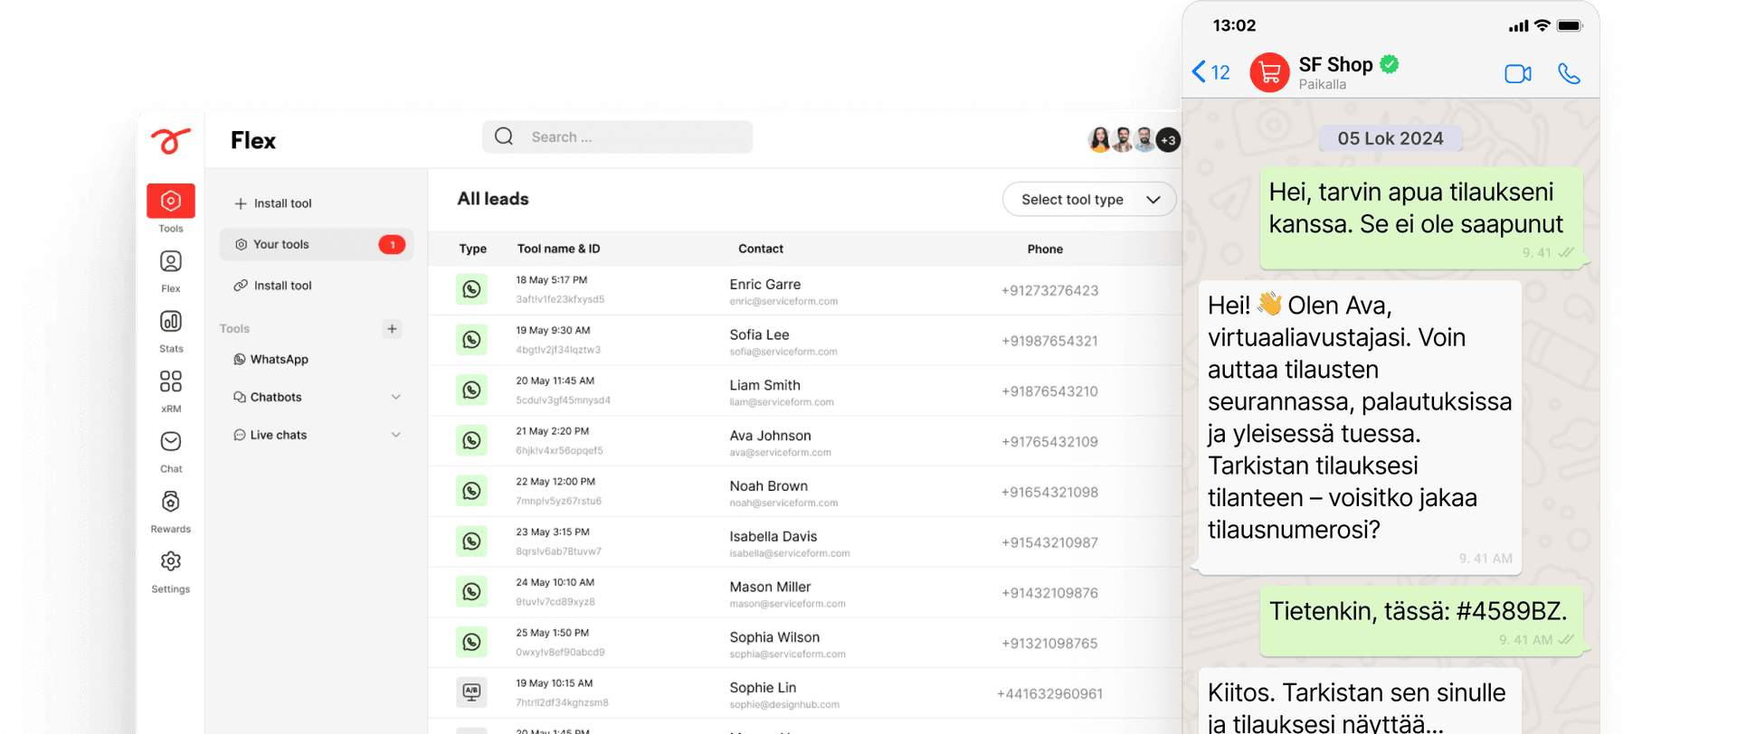This screenshot has width=1737, height=734.
Task: Start a voice call with SF Shop
Action: [1569, 73]
